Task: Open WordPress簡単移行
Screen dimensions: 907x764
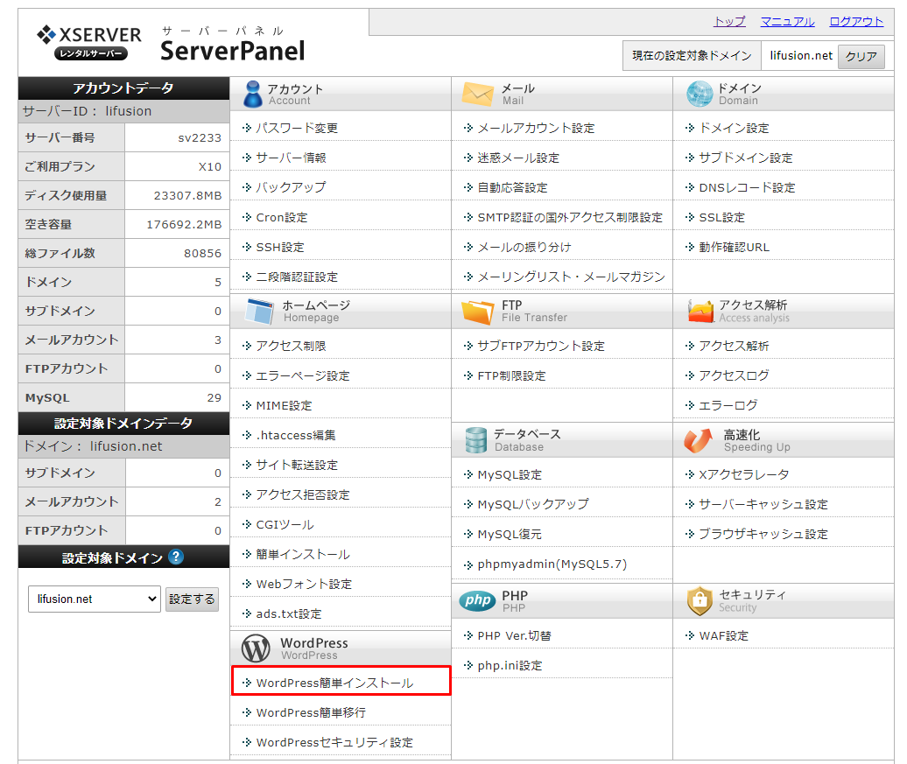Action: pyautogui.click(x=311, y=713)
